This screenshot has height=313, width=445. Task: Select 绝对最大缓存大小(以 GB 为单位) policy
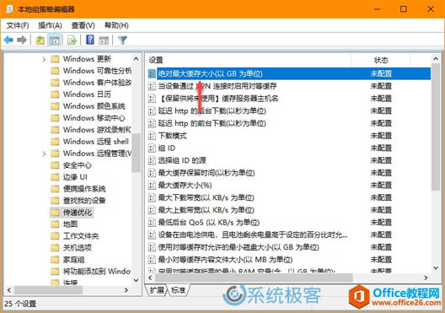pyautogui.click(x=289, y=73)
